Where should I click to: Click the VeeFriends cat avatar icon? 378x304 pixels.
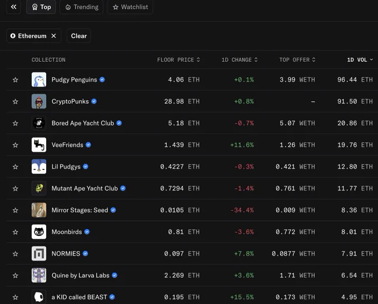[x=39, y=145]
